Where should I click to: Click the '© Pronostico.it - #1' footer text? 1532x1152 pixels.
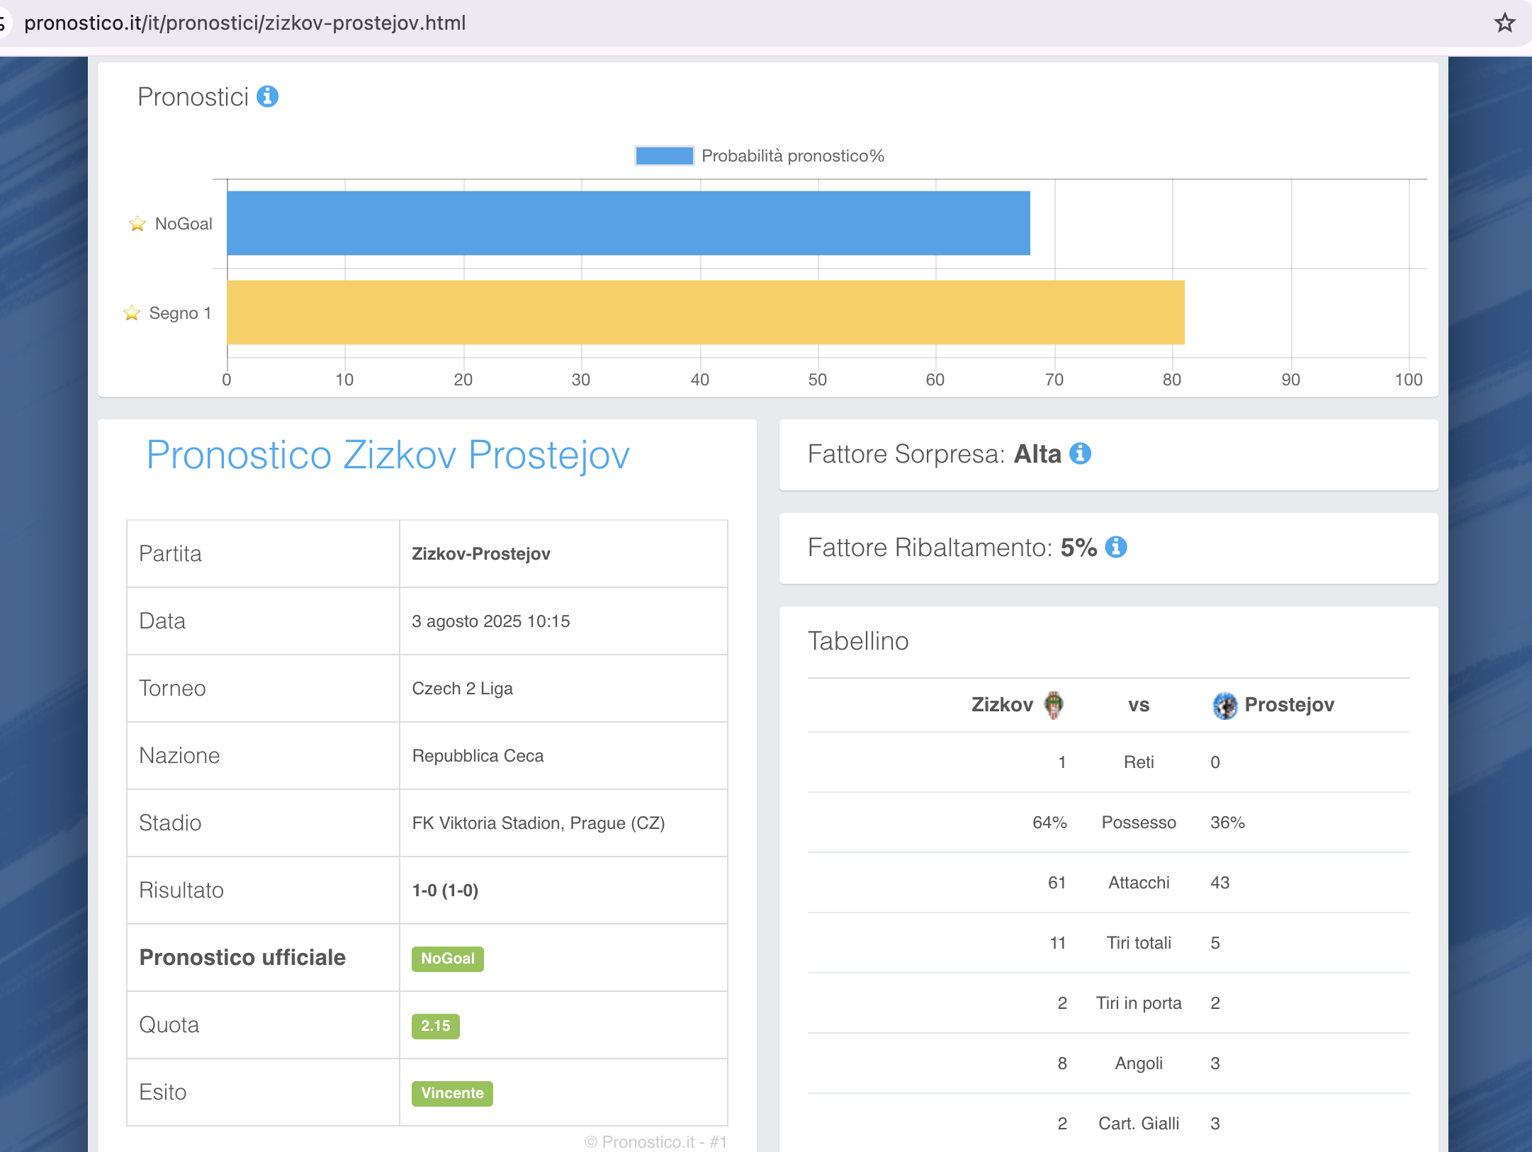(655, 1141)
